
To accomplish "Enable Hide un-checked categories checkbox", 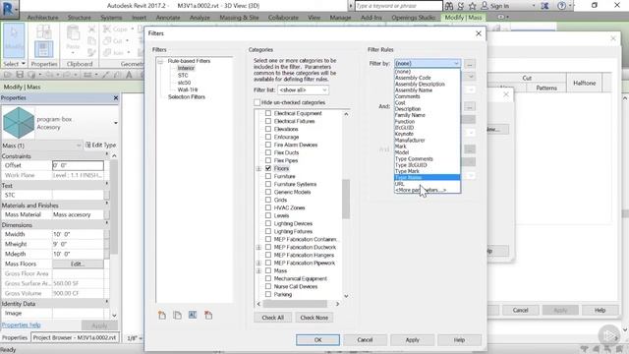I will (257, 102).
